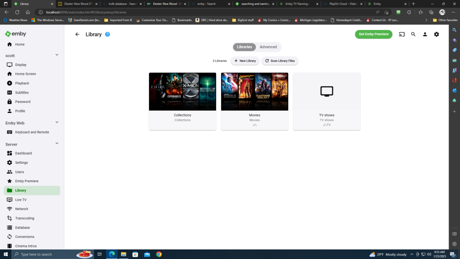Switch to the tvdb database browser tab
This screenshot has height=259, width=460.
click(x=122, y=4)
